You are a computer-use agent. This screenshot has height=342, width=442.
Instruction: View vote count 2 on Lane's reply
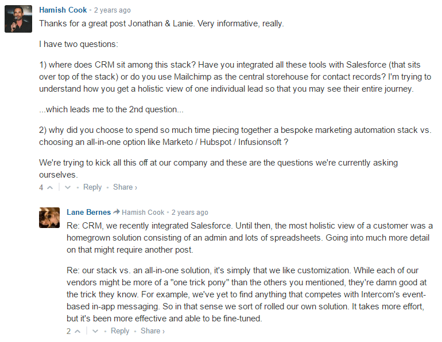pyautogui.click(x=69, y=331)
